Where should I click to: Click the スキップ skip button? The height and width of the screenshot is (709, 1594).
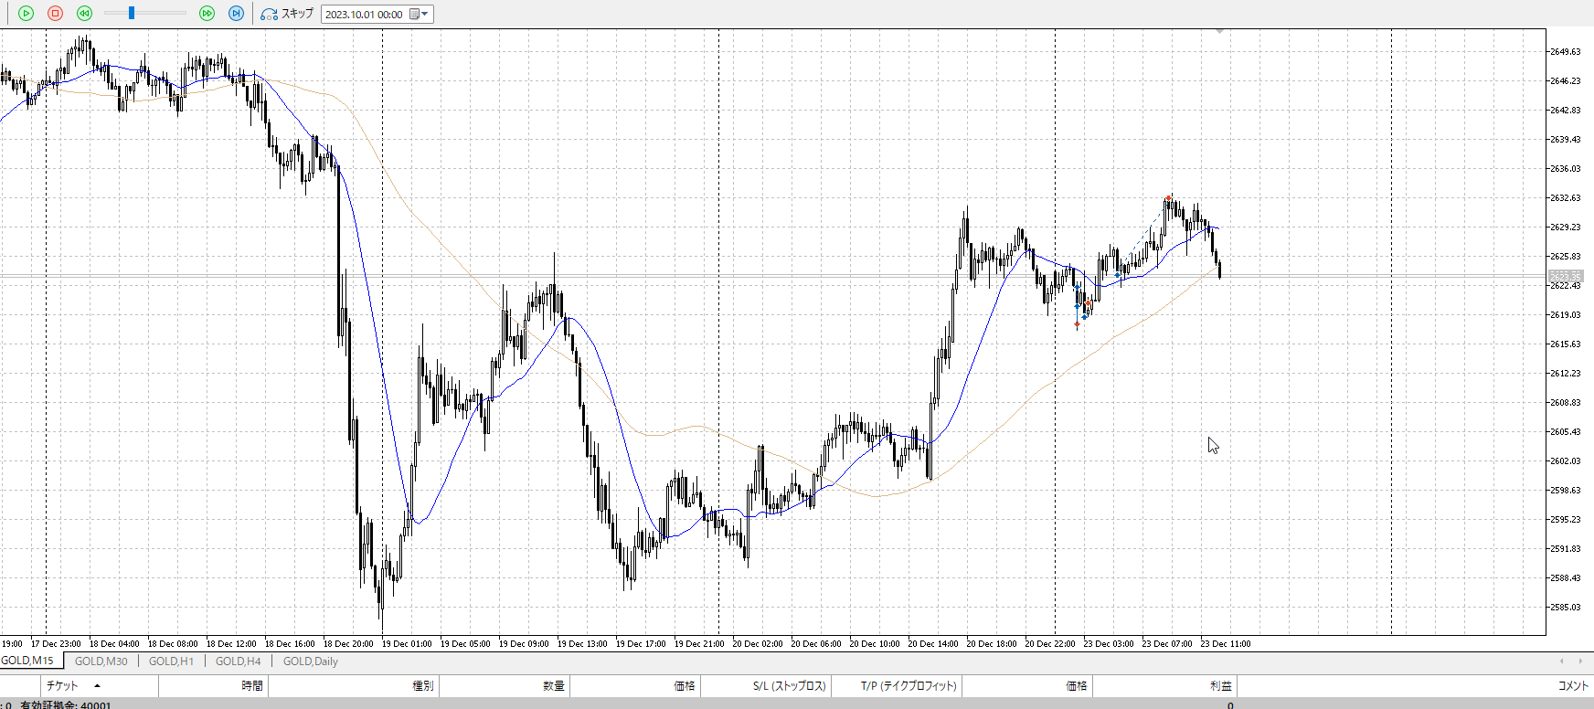click(287, 14)
